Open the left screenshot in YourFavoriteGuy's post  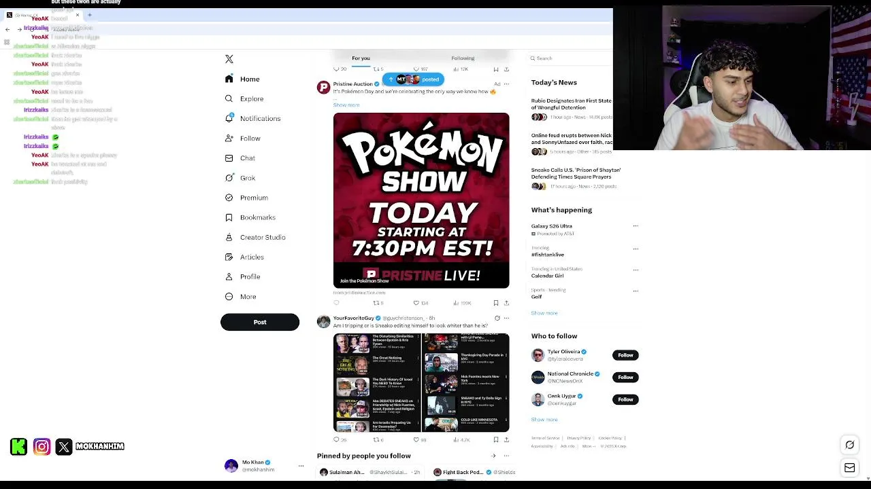point(377,382)
